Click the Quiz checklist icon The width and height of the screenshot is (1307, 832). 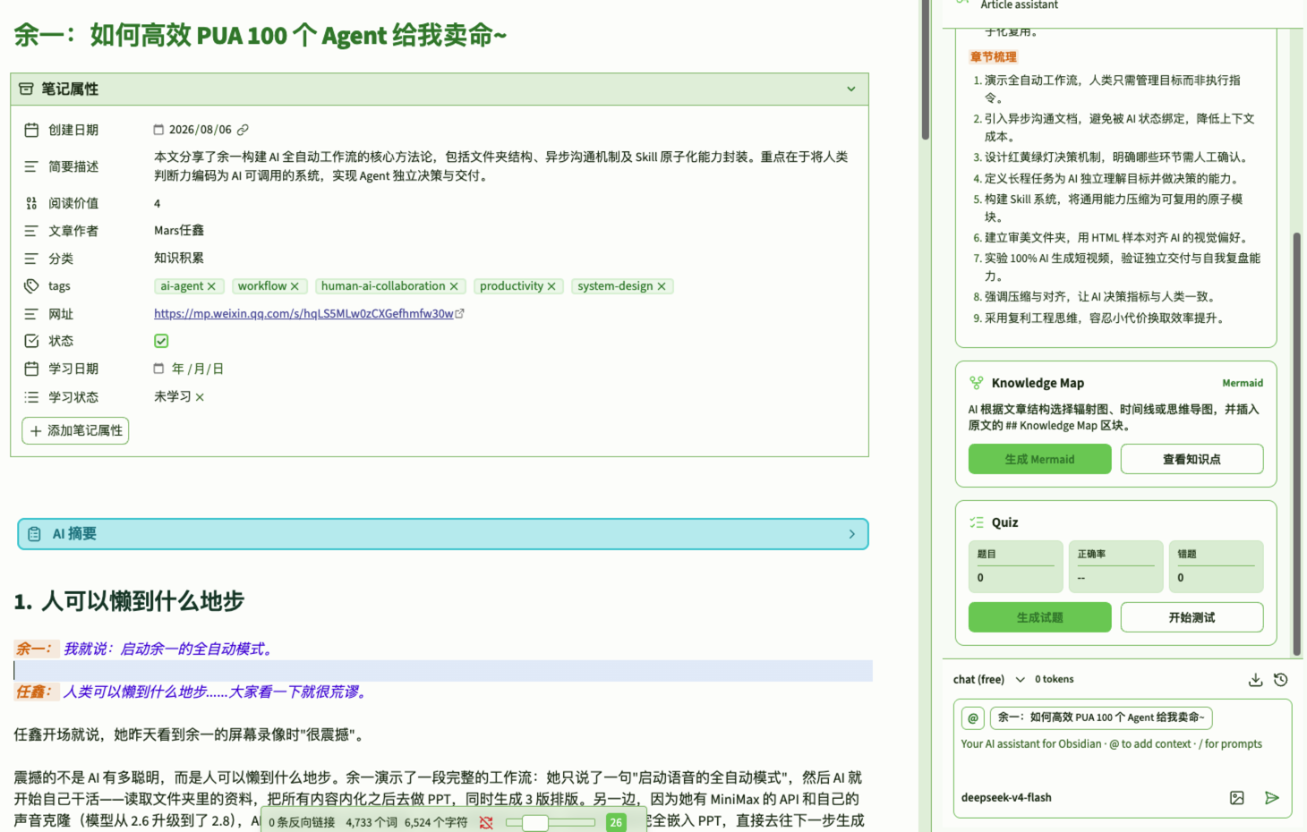point(976,522)
